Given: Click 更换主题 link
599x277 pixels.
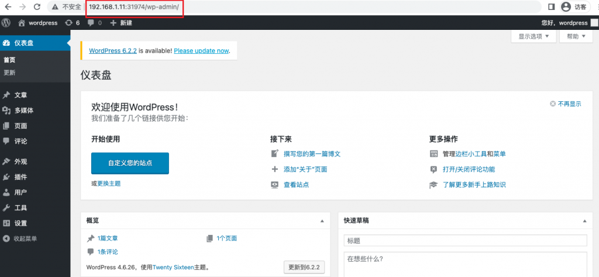Looking at the screenshot, I should [109, 184].
